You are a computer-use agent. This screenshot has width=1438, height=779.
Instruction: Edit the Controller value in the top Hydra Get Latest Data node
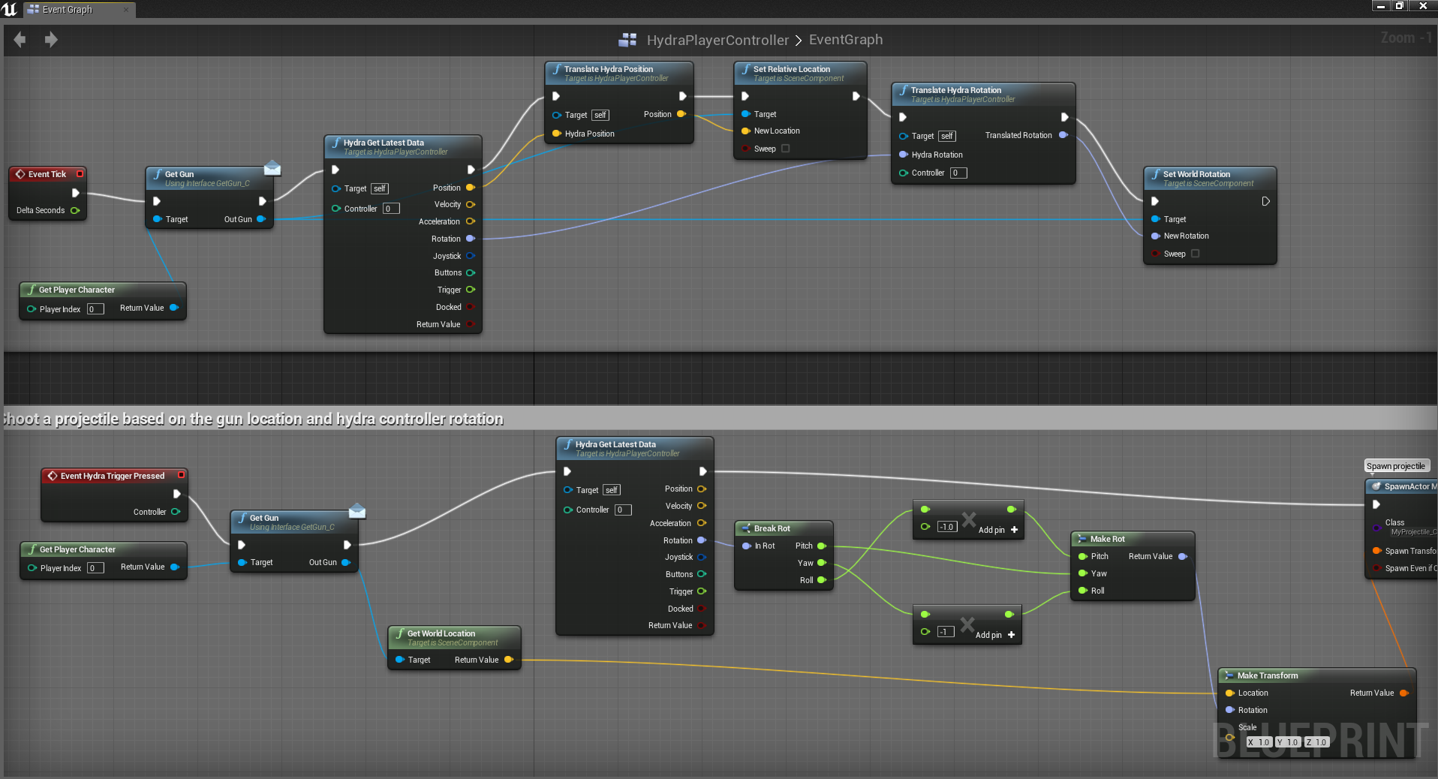click(x=391, y=209)
